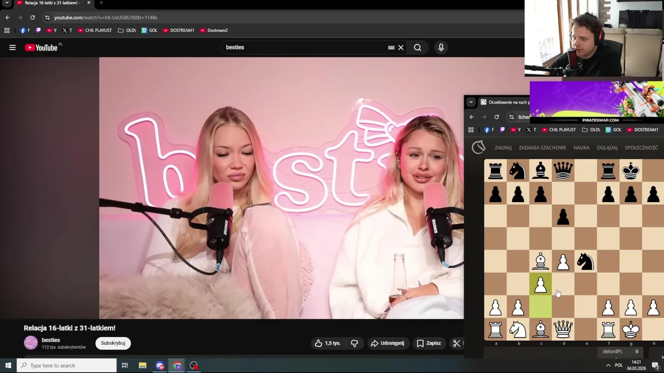
Task: Open the NAUKA menu on Lichess
Action: tap(582, 148)
